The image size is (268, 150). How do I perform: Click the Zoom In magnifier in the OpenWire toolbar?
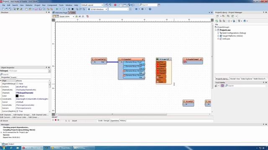tap(77, 16)
